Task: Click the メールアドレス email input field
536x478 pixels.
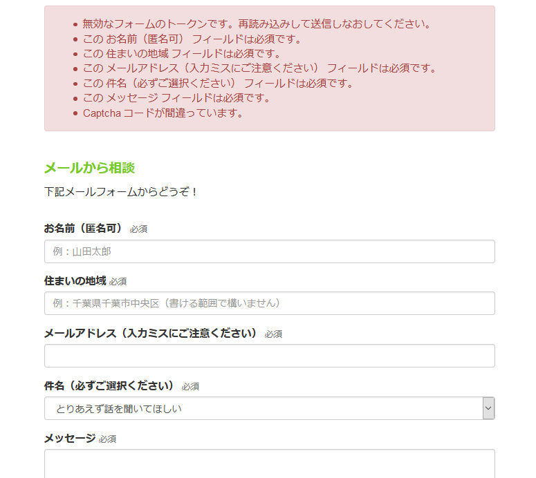Action: coord(269,356)
